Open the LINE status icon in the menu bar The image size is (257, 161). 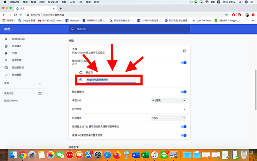pyautogui.click(x=196, y=2)
